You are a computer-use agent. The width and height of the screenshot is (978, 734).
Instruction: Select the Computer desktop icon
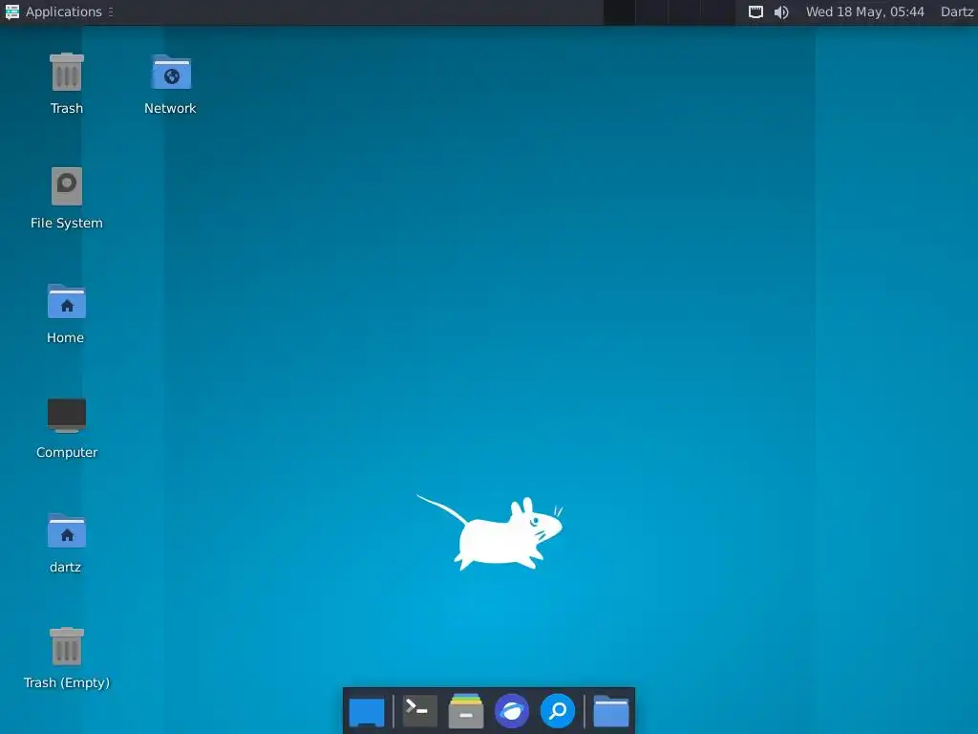pyautogui.click(x=67, y=415)
